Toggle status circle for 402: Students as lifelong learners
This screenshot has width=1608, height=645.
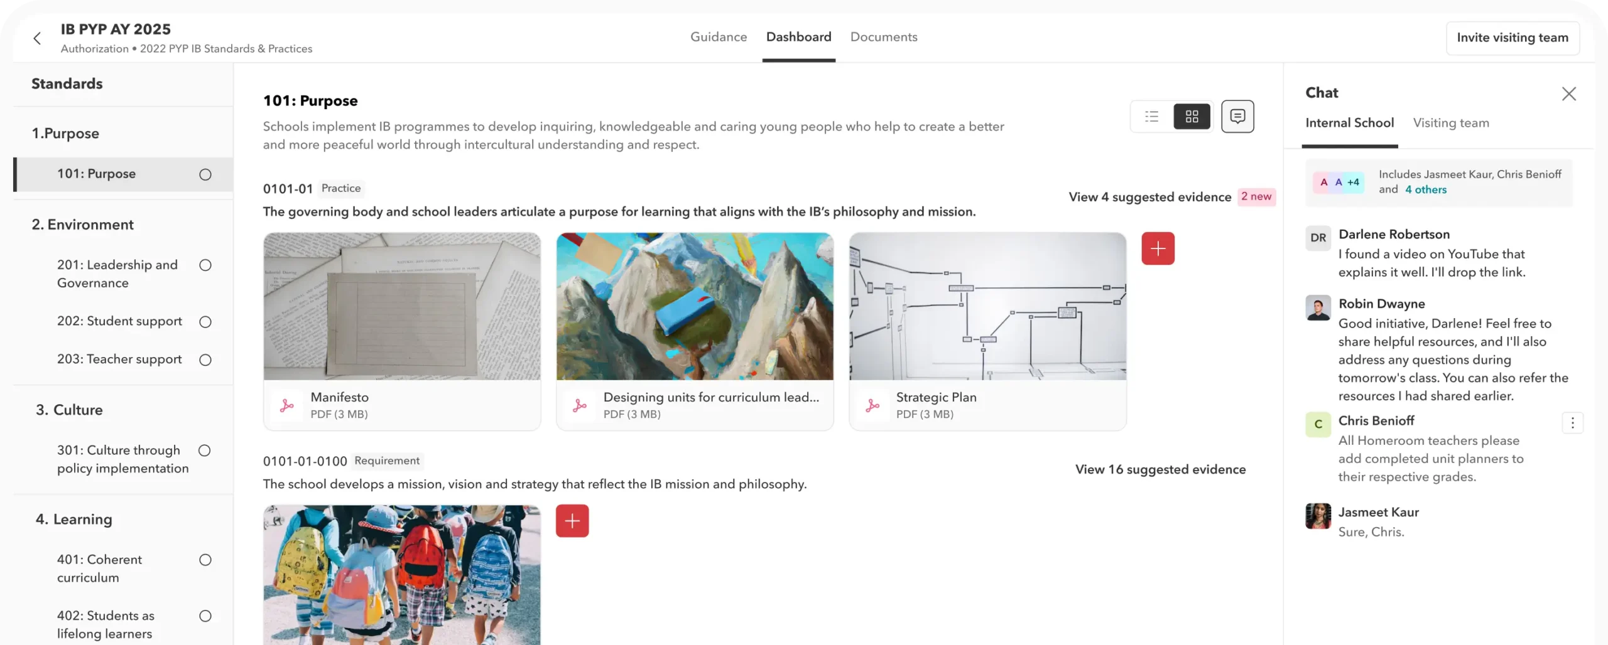(x=205, y=616)
